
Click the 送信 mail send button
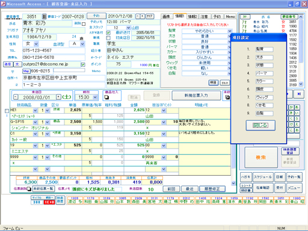coord(8,64)
